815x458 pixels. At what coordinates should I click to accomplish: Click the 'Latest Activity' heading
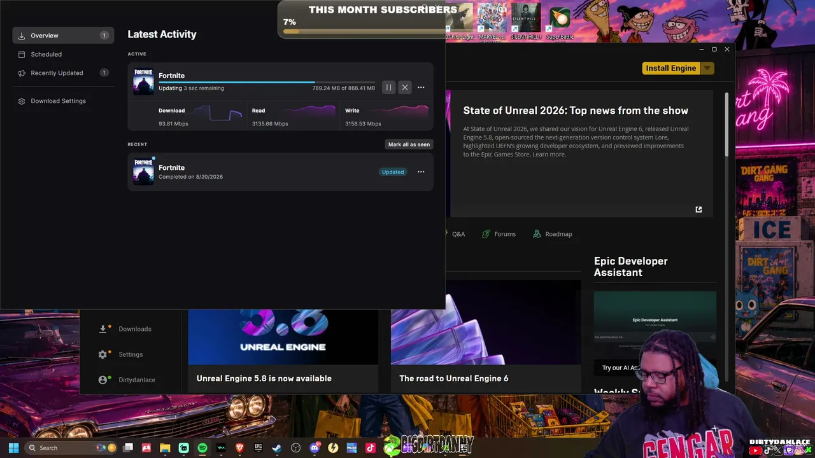point(162,34)
